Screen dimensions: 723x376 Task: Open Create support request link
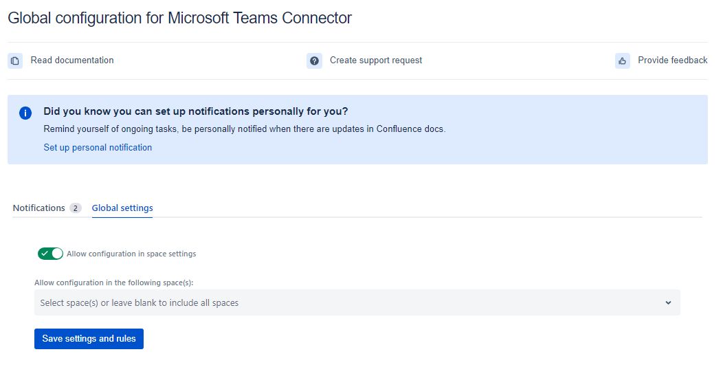coord(376,60)
